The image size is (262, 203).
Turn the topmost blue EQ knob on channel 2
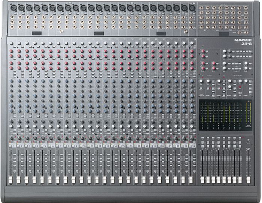tap(19, 81)
